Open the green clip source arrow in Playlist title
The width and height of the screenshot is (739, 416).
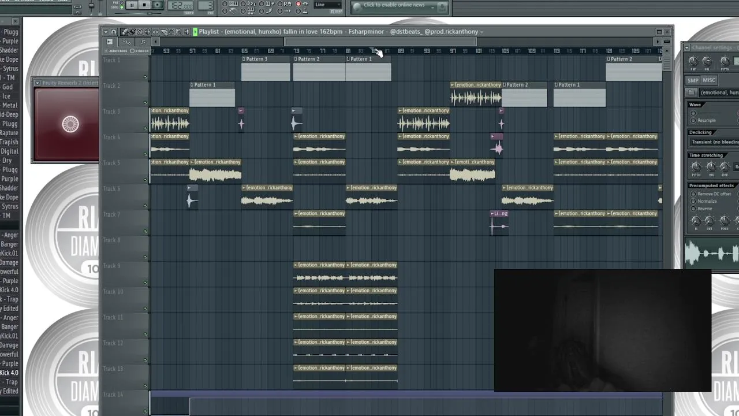pos(195,32)
